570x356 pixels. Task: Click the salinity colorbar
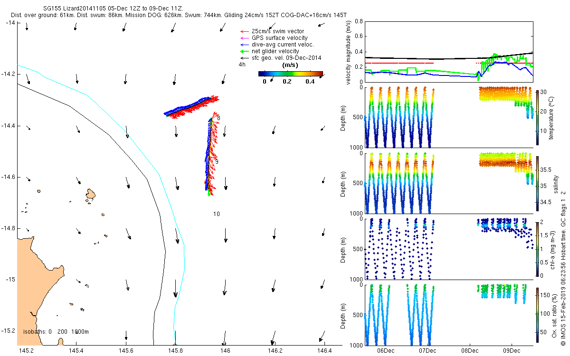coord(537,183)
